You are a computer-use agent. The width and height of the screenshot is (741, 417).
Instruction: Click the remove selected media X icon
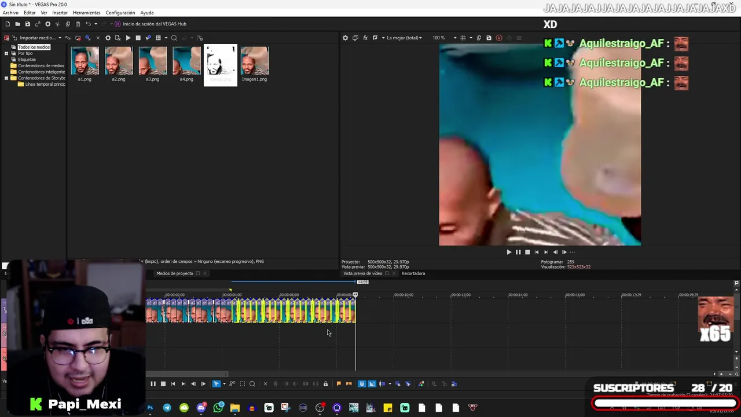pyautogui.click(x=97, y=38)
